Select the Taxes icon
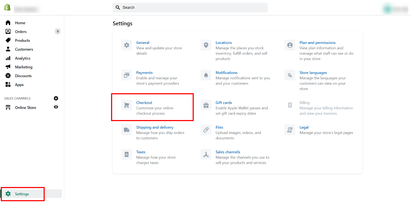Screen dimensions: 411x202 click(x=126, y=154)
